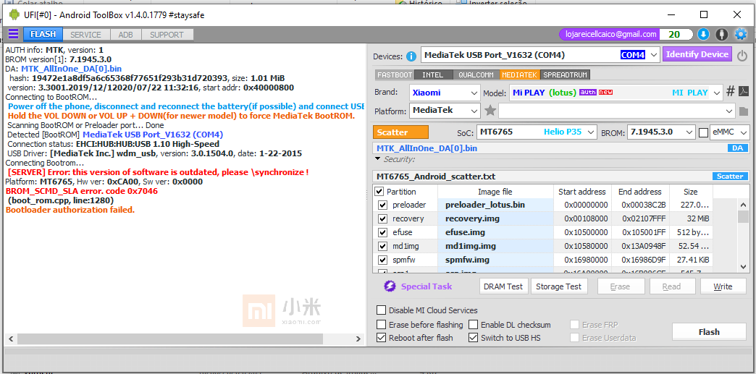This screenshot has height=374, width=756.
Task: Click the black shield dongle icon
Action: pyautogui.click(x=721, y=34)
